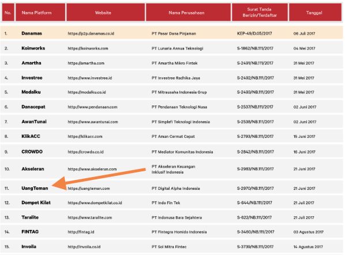The width and height of the screenshot is (345, 256).
Task: Click company PT Sol Mitra Fintec
Action: [x=169, y=247]
